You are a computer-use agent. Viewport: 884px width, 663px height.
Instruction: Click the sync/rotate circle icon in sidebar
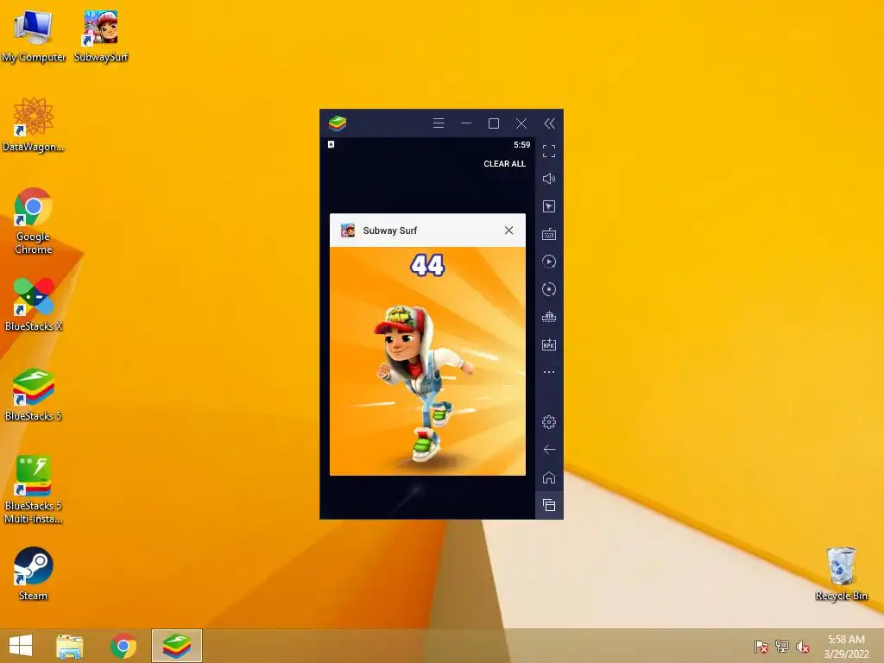[x=549, y=289]
